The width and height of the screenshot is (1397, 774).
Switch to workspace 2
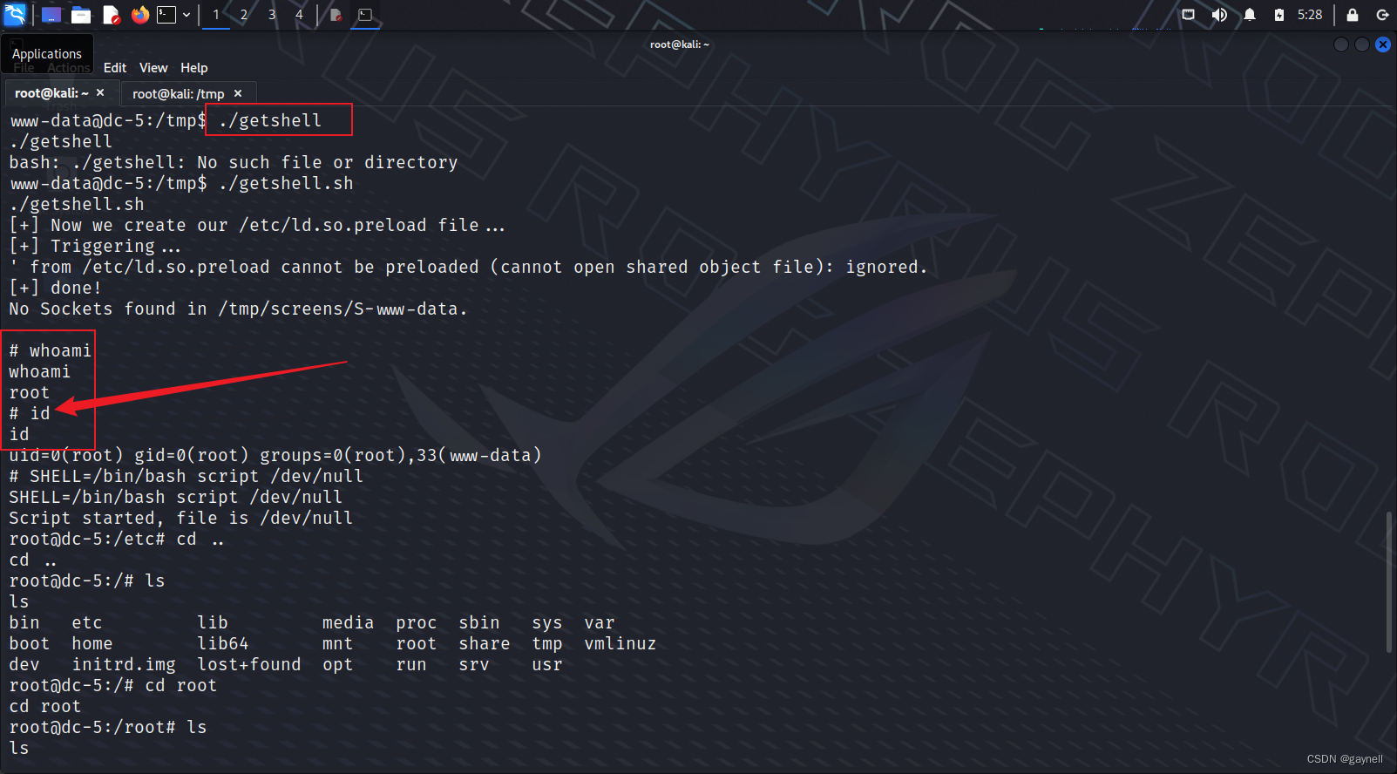pos(244,15)
